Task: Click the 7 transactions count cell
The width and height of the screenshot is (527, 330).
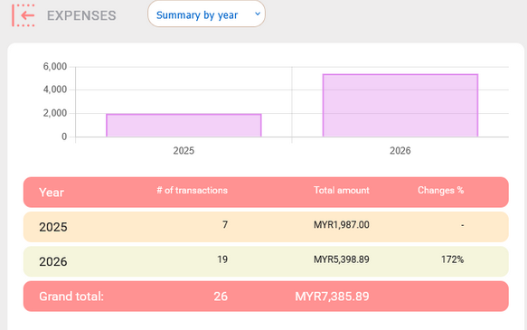Action: (x=225, y=224)
